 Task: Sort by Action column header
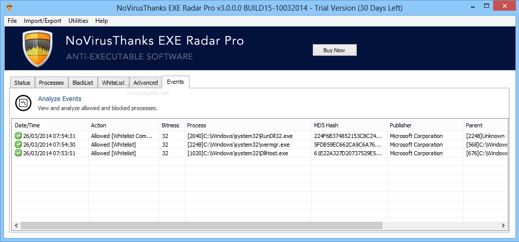[124, 125]
